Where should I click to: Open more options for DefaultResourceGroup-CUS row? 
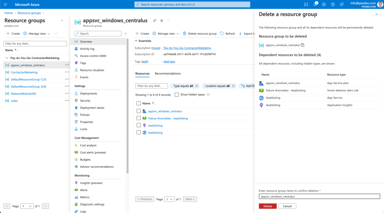pyautogui.click(x=67, y=79)
